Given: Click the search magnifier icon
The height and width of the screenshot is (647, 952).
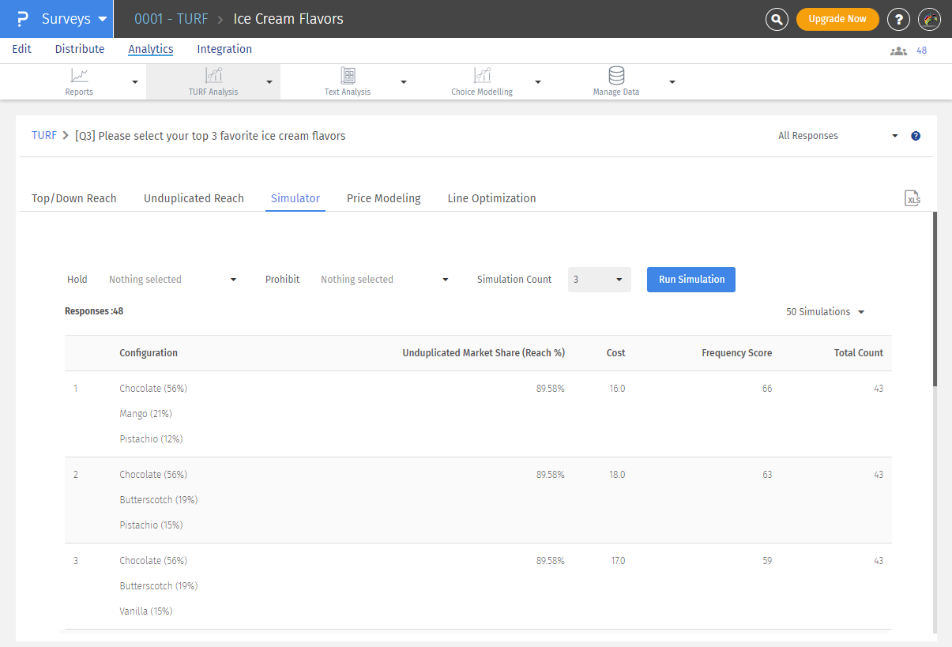Looking at the screenshot, I should click(777, 19).
